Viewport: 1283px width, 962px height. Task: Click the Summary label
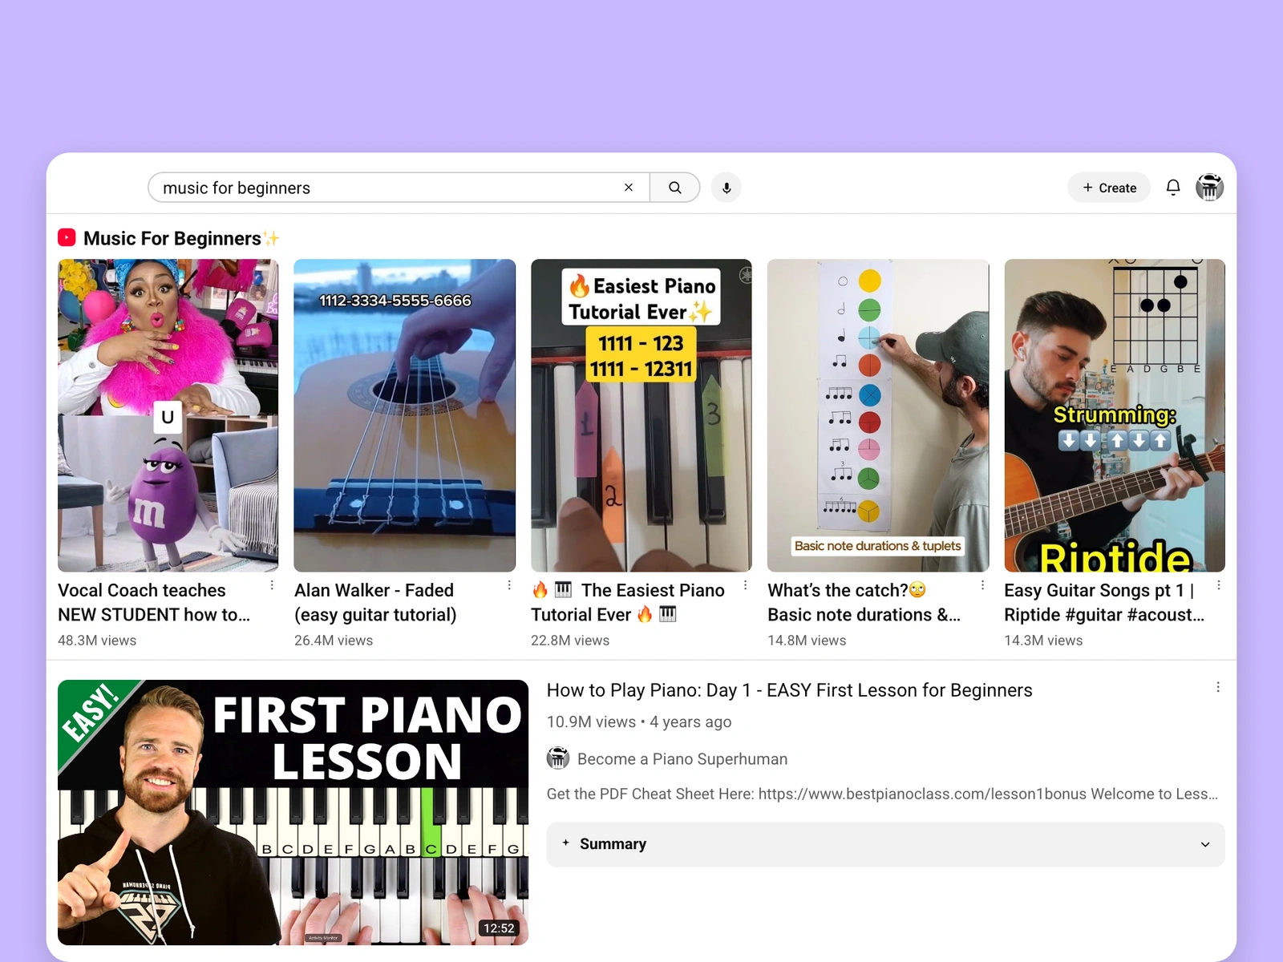[613, 844]
